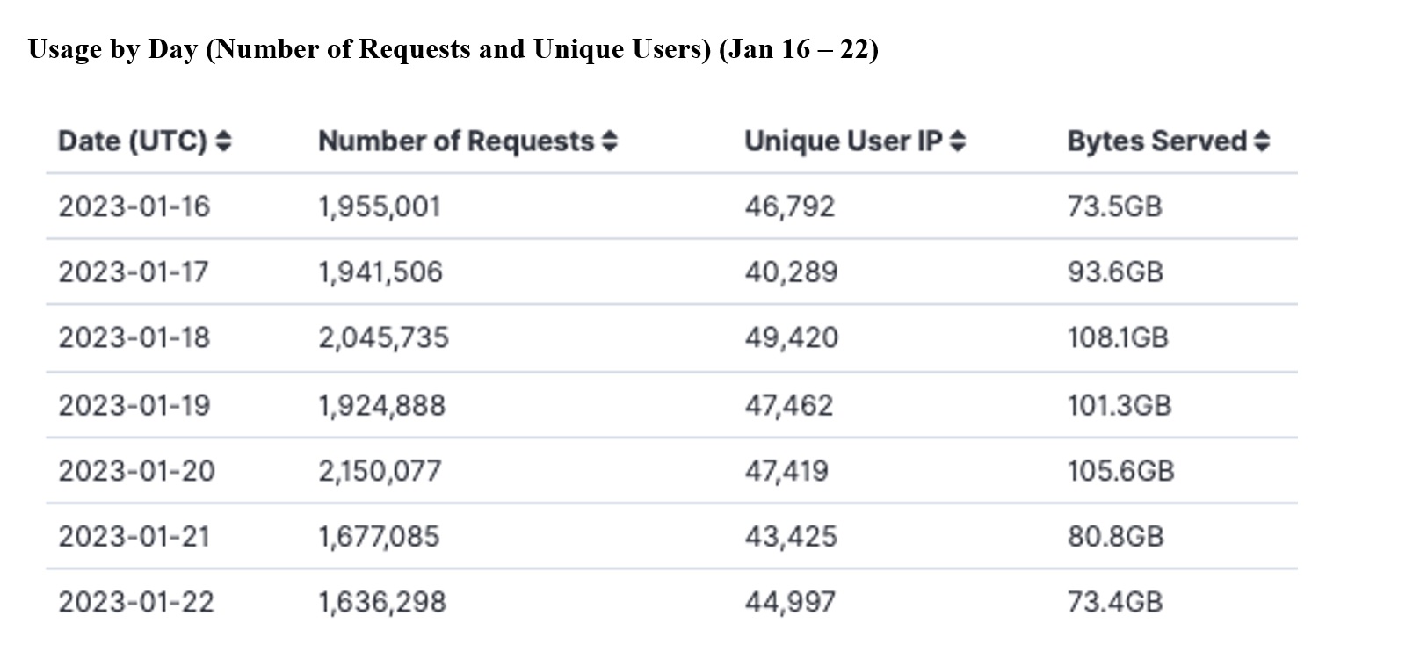This screenshot has height=652, width=1413.
Task: Sort by Bytes Served arrow icon
Action: click(1262, 141)
